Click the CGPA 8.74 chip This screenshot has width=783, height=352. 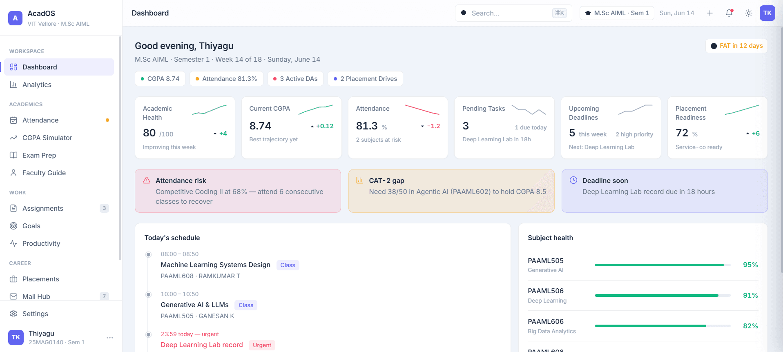pyautogui.click(x=160, y=79)
